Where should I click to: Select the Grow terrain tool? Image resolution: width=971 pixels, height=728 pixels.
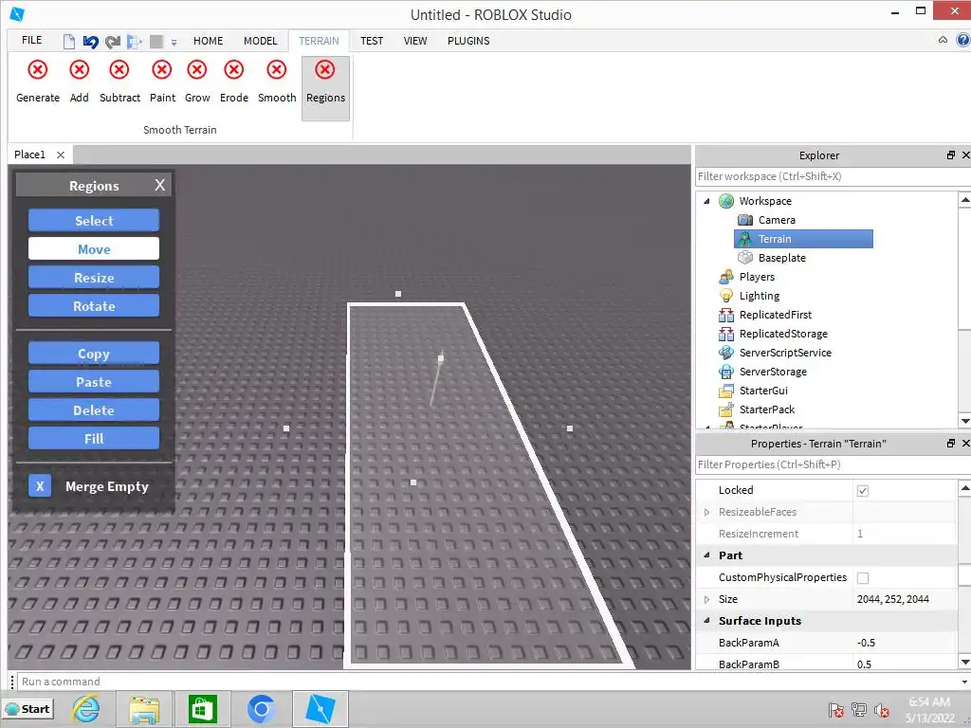coord(197,82)
